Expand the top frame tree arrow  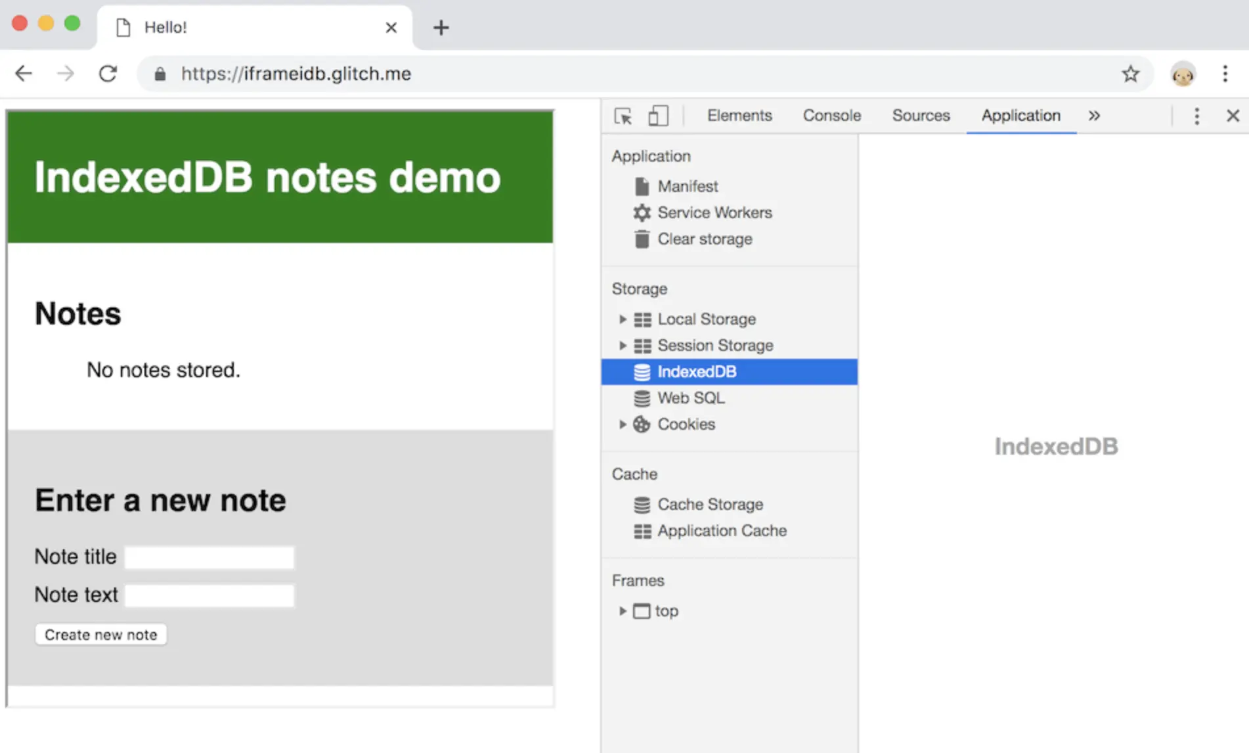tap(623, 611)
